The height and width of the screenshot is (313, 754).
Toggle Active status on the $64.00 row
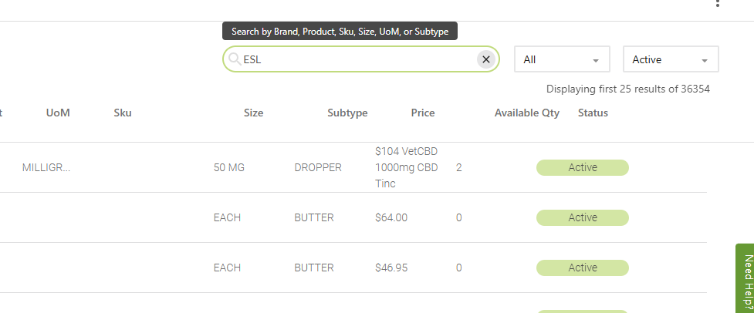[583, 217]
